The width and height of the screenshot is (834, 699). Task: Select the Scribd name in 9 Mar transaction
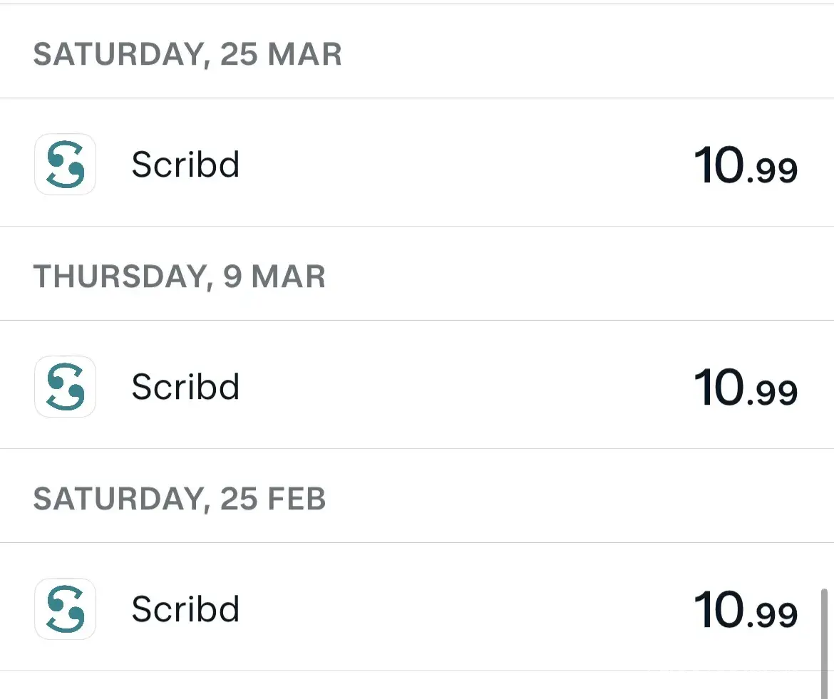185,387
